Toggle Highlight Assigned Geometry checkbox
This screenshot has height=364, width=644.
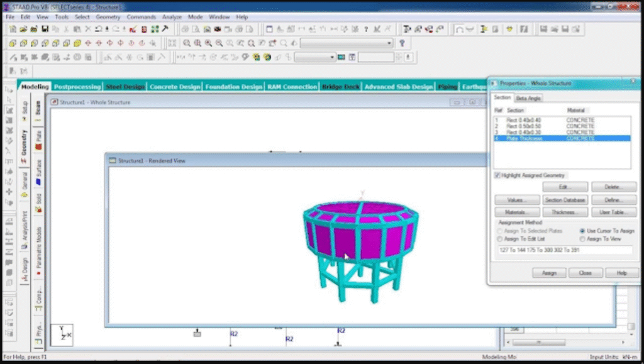(x=497, y=175)
